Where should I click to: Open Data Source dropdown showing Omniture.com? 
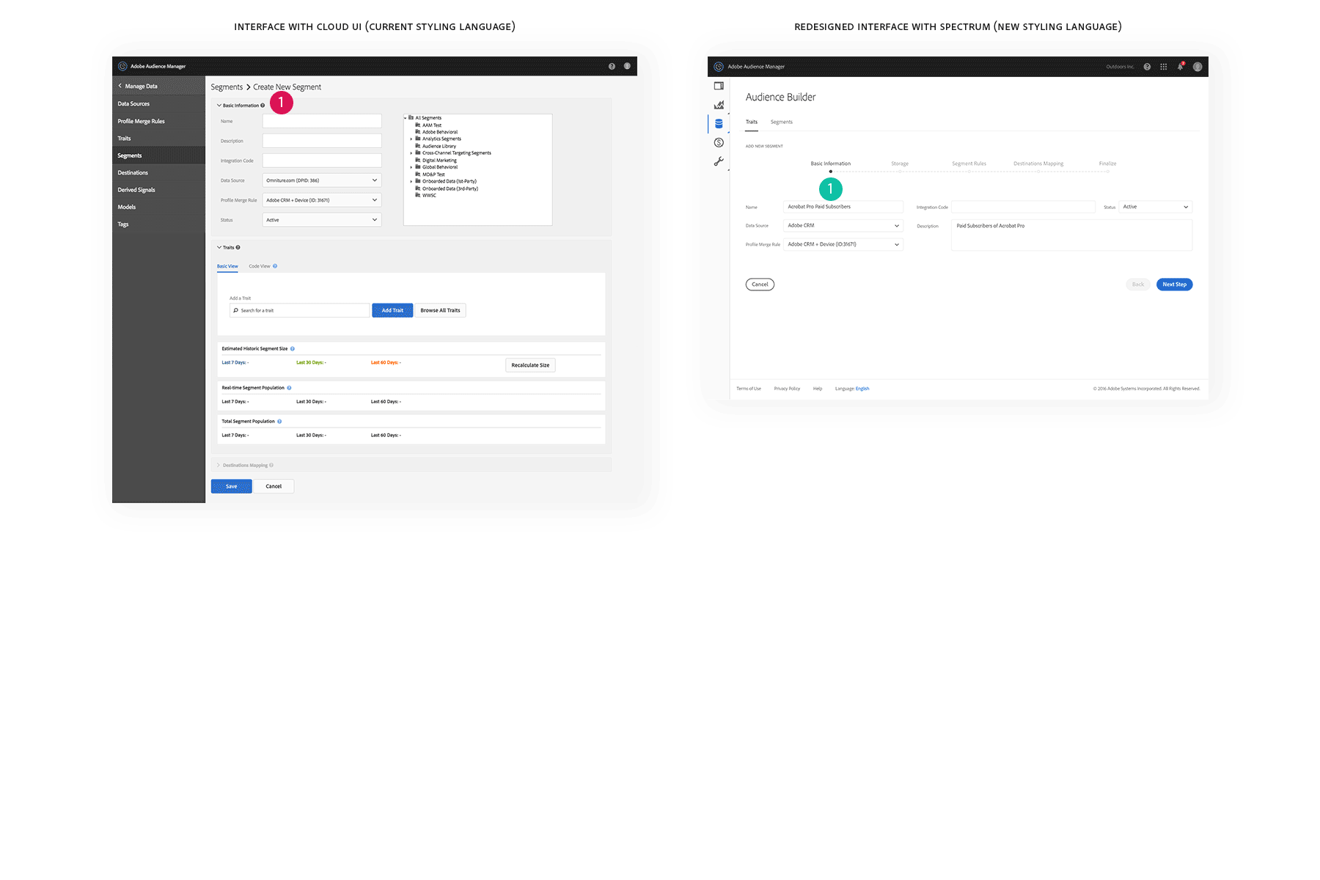point(322,180)
